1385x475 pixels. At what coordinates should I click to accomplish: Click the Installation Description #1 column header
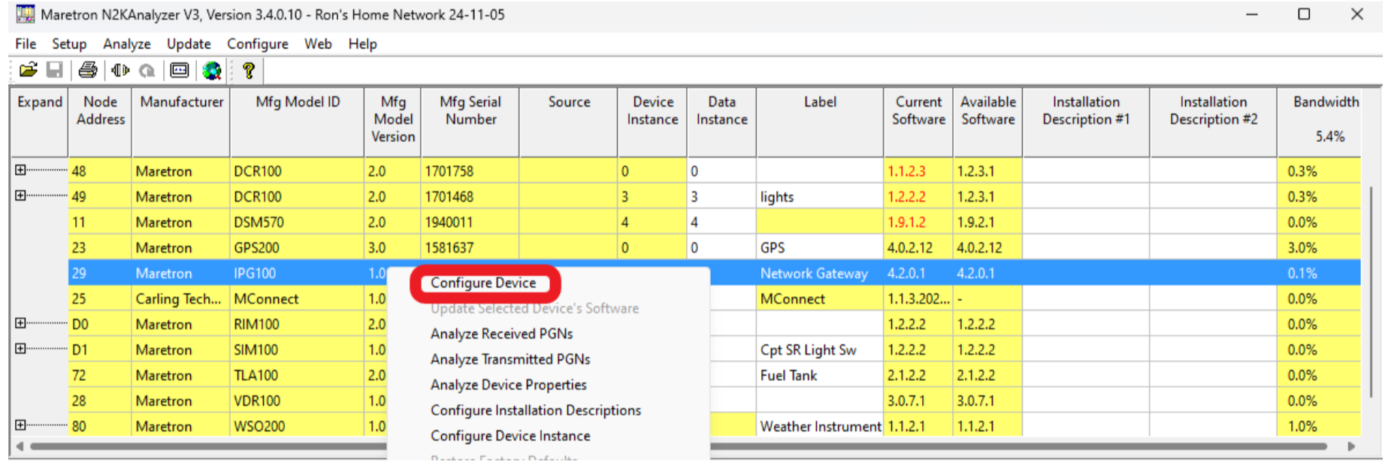pos(1086,123)
